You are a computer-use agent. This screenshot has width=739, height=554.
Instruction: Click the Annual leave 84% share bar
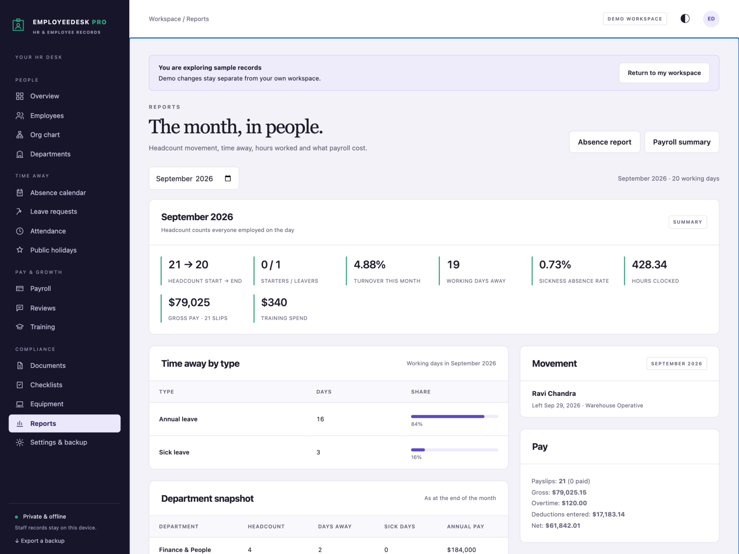pos(454,416)
